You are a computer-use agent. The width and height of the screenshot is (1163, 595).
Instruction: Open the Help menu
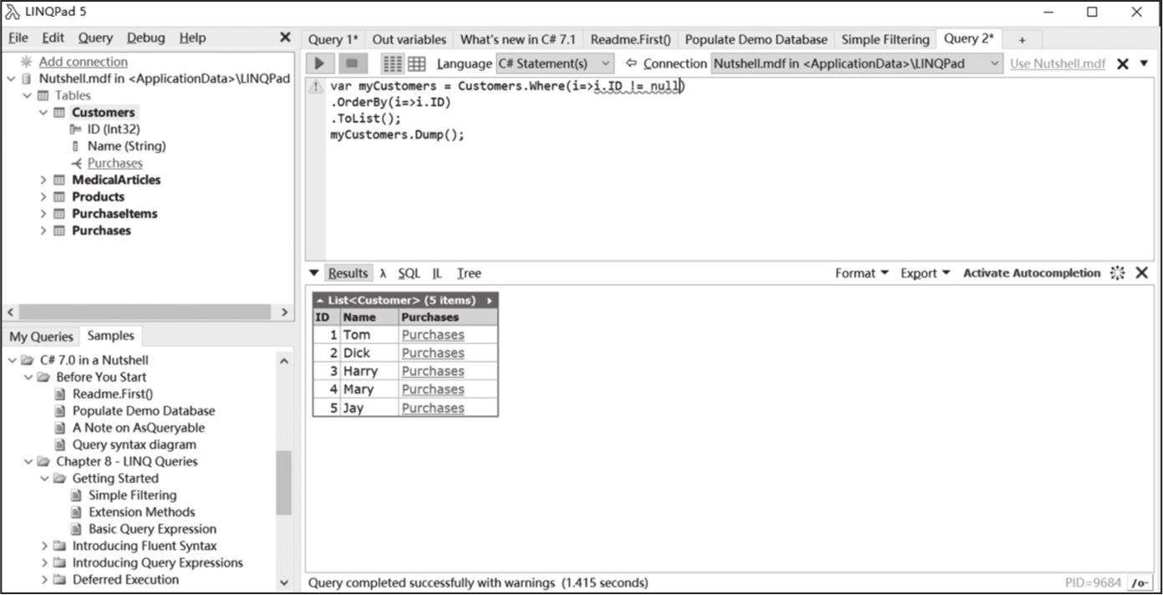point(192,38)
